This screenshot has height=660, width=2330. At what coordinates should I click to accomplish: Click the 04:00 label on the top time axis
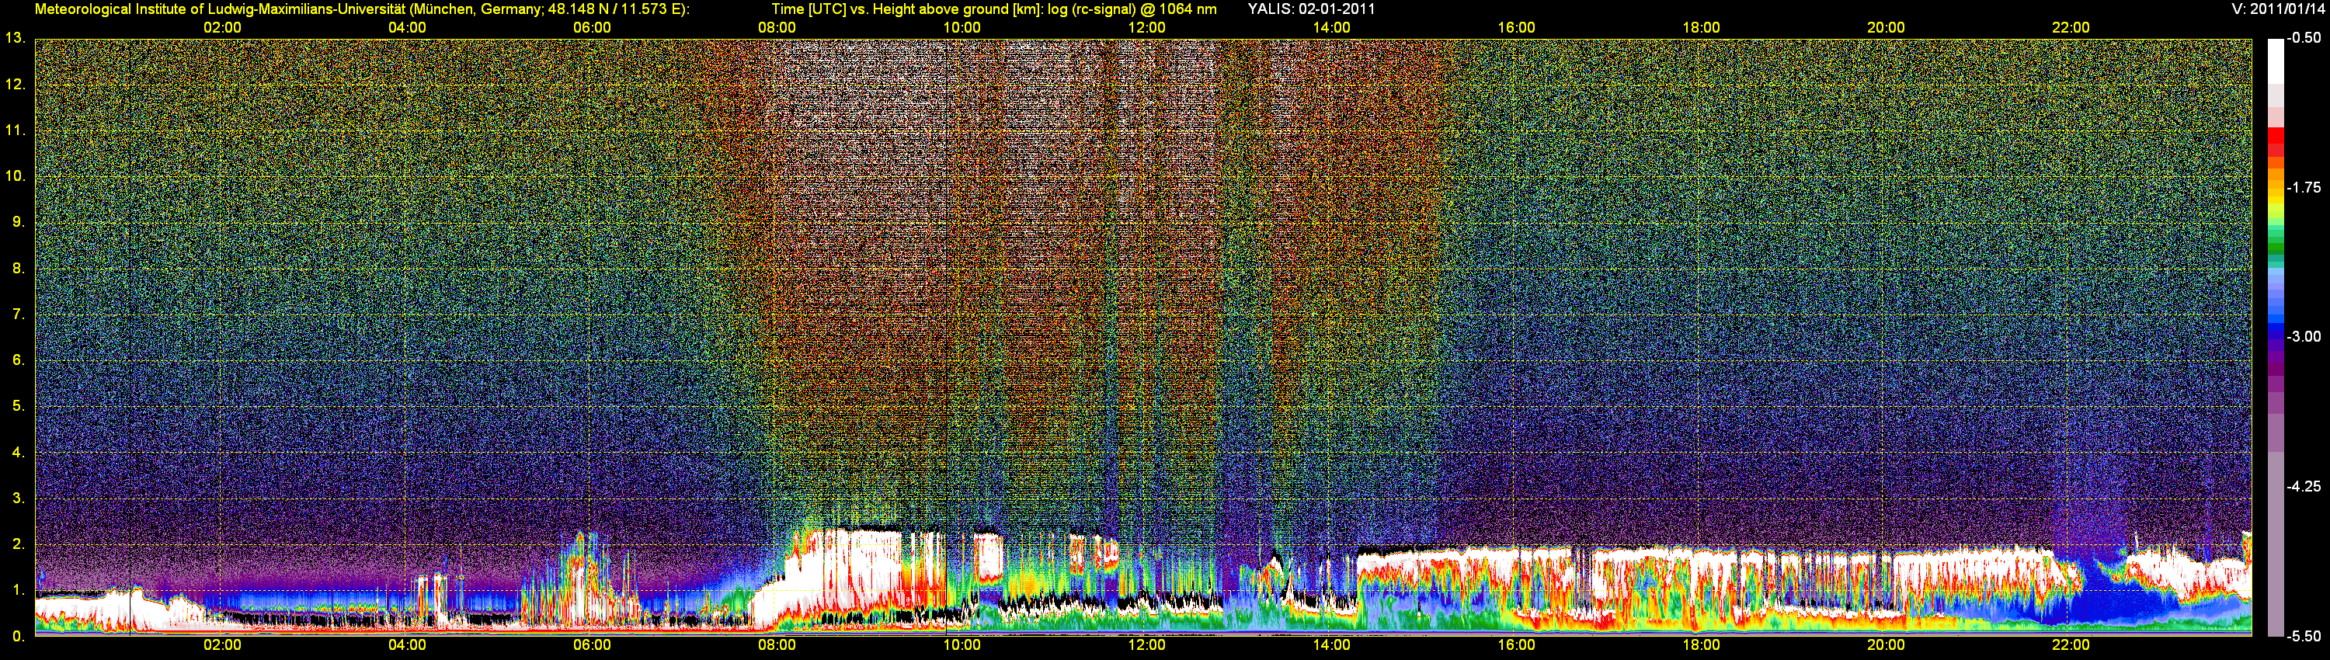407,28
